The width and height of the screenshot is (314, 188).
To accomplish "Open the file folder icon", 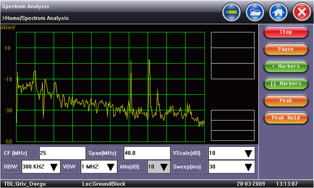I will 255,12.
